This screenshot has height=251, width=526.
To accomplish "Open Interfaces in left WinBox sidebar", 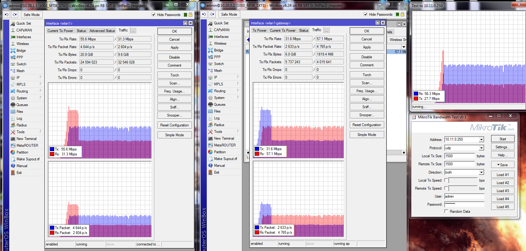I will pos(24,37).
